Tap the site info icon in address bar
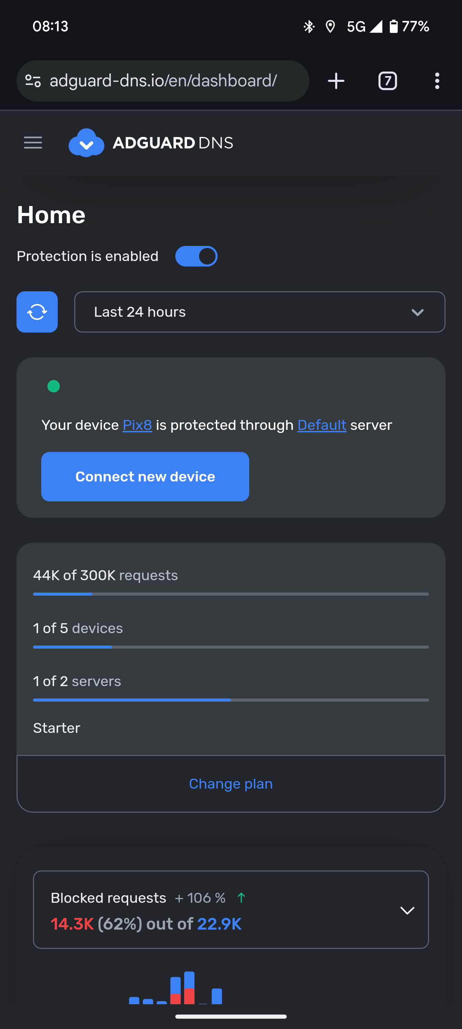462x1029 pixels. (33, 81)
